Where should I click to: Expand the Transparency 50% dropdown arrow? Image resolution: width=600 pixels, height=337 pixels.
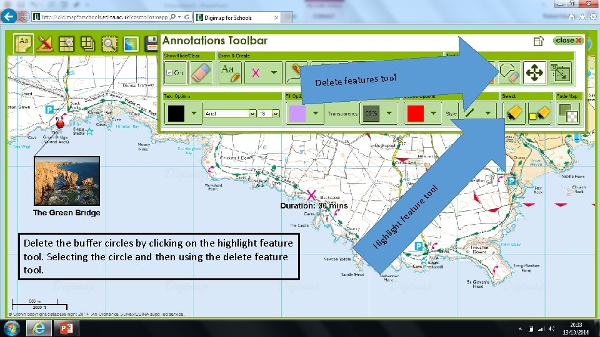pos(389,113)
